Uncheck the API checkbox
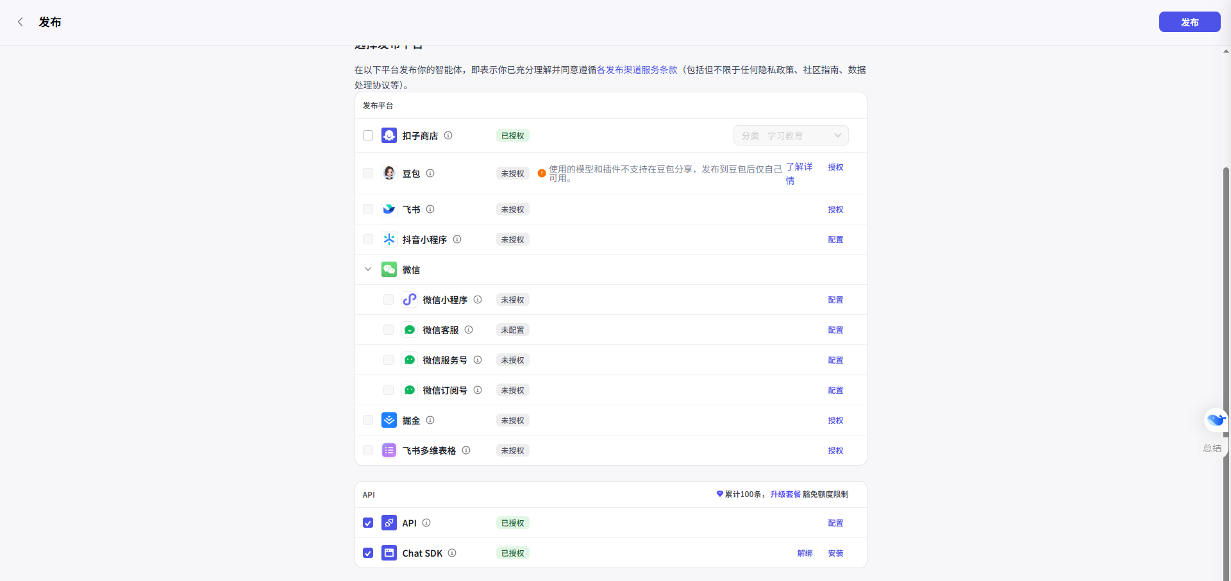1231x581 pixels. [368, 523]
